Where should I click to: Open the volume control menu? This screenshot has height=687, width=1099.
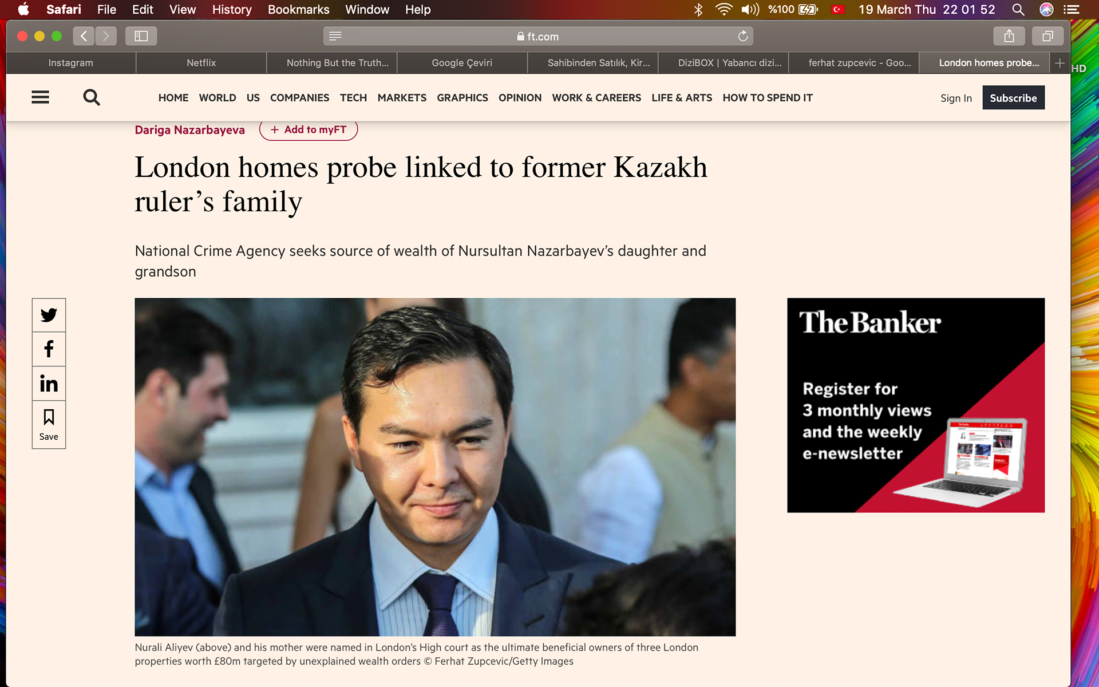click(x=750, y=9)
